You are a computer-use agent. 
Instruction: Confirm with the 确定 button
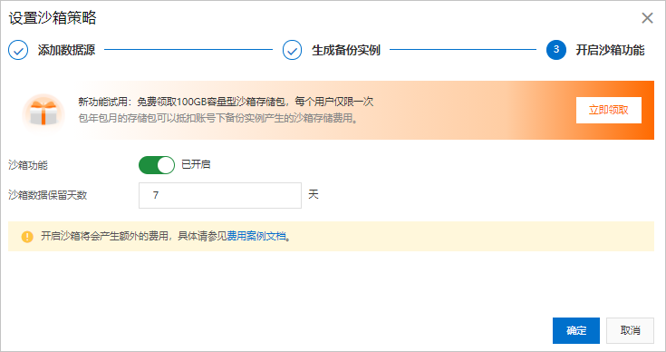click(x=576, y=330)
